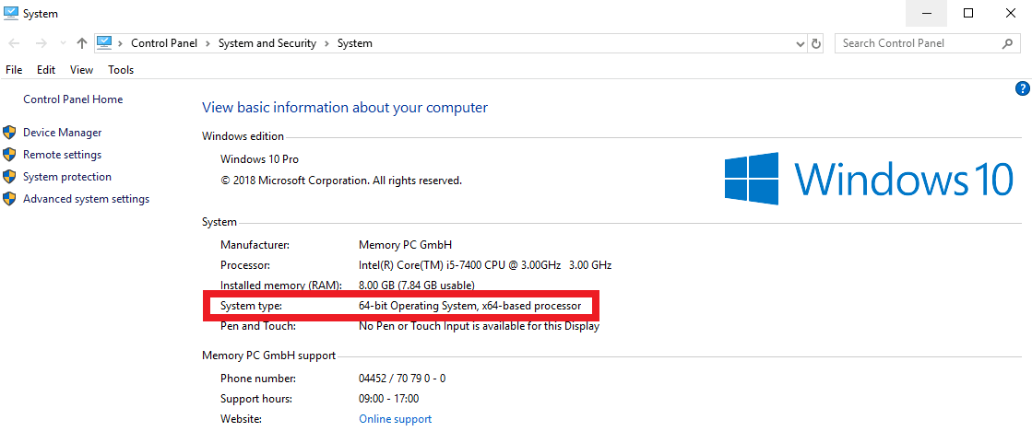Screen dimensions: 1032x443
Task: Go to Control Panel breadcrumb
Action: click(164, 43)
